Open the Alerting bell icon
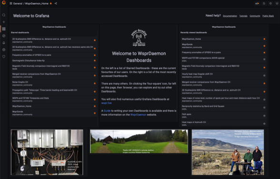 click(4, 43)
